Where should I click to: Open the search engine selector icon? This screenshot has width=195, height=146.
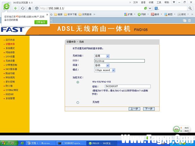click(x=157, y=8)
